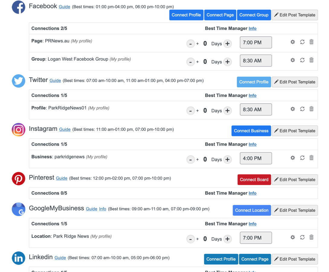Delete the ParkRidgeNews01 Twitter profile connection
Screen dimensions: 329x272
tap(311, 109)
